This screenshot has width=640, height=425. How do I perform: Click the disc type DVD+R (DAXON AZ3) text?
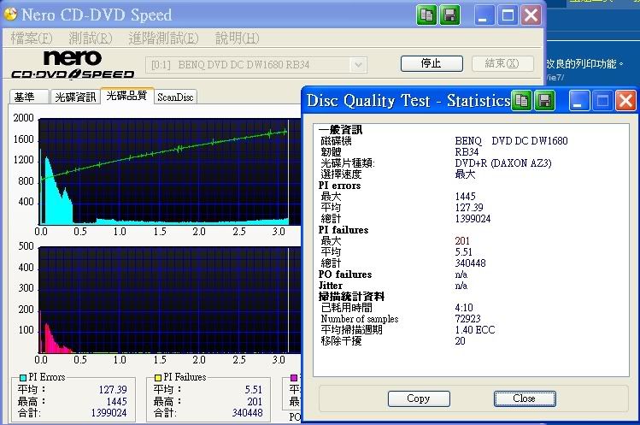tap(503, 163)
